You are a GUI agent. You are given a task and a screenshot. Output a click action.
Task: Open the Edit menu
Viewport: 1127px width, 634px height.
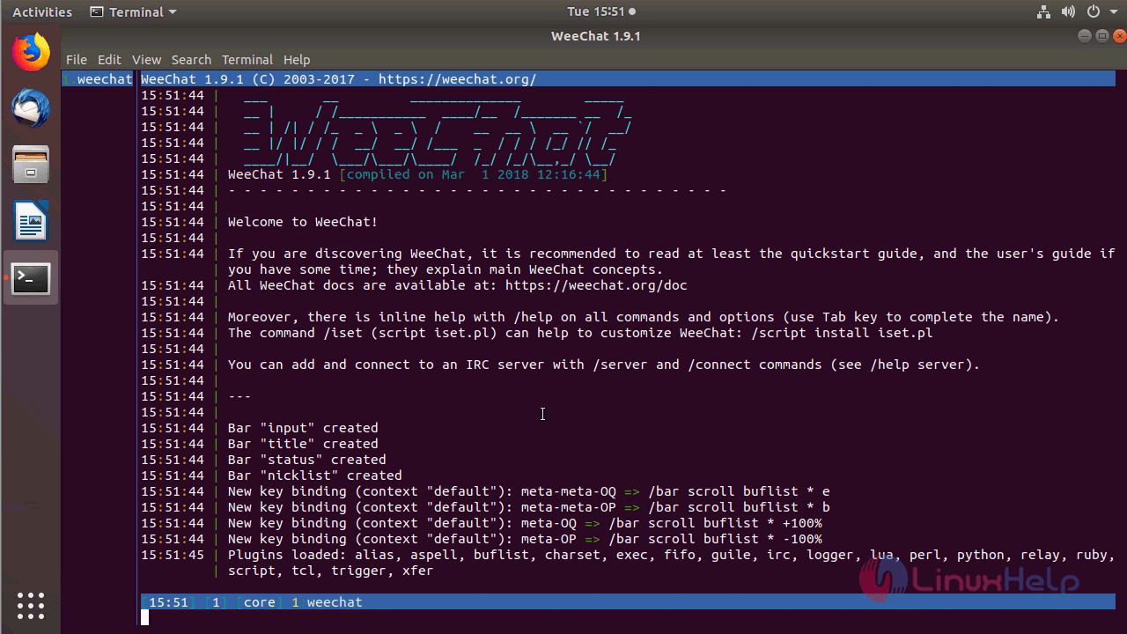[109, 60]
